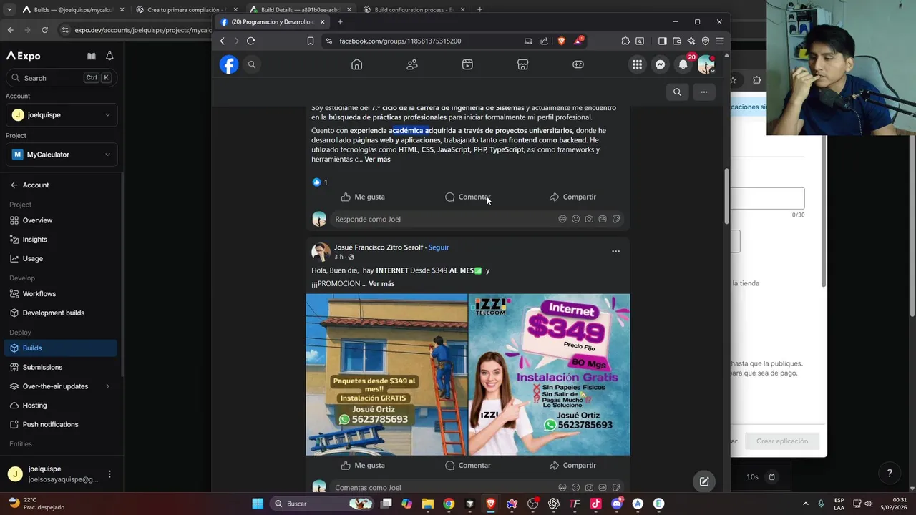
Task: Open ladder worker promo image
Action: point(386,375)
